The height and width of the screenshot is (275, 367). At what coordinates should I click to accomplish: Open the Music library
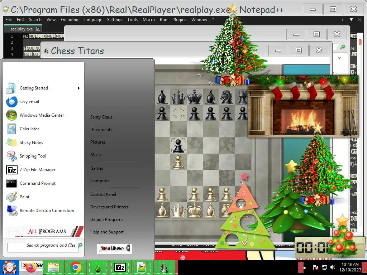[96, 155]
